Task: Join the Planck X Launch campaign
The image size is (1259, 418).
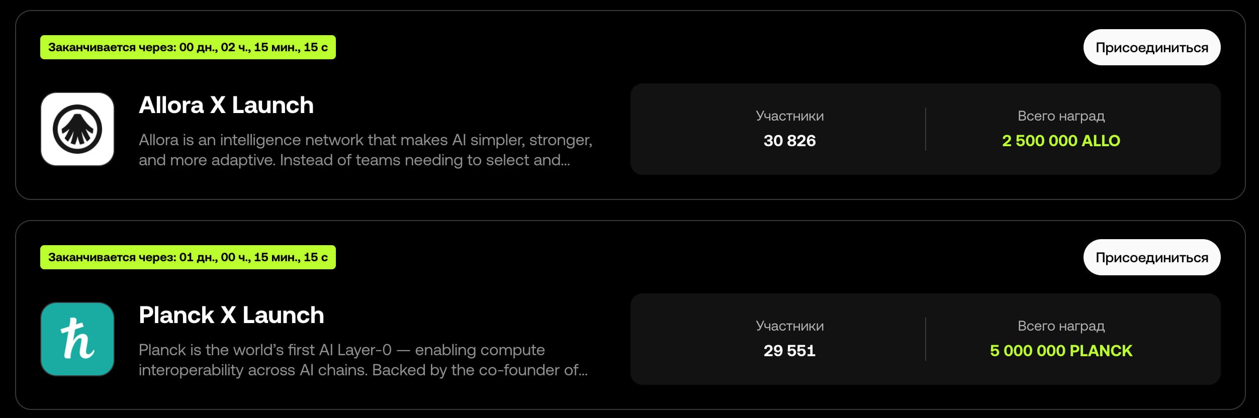Action: [1151, 257]
